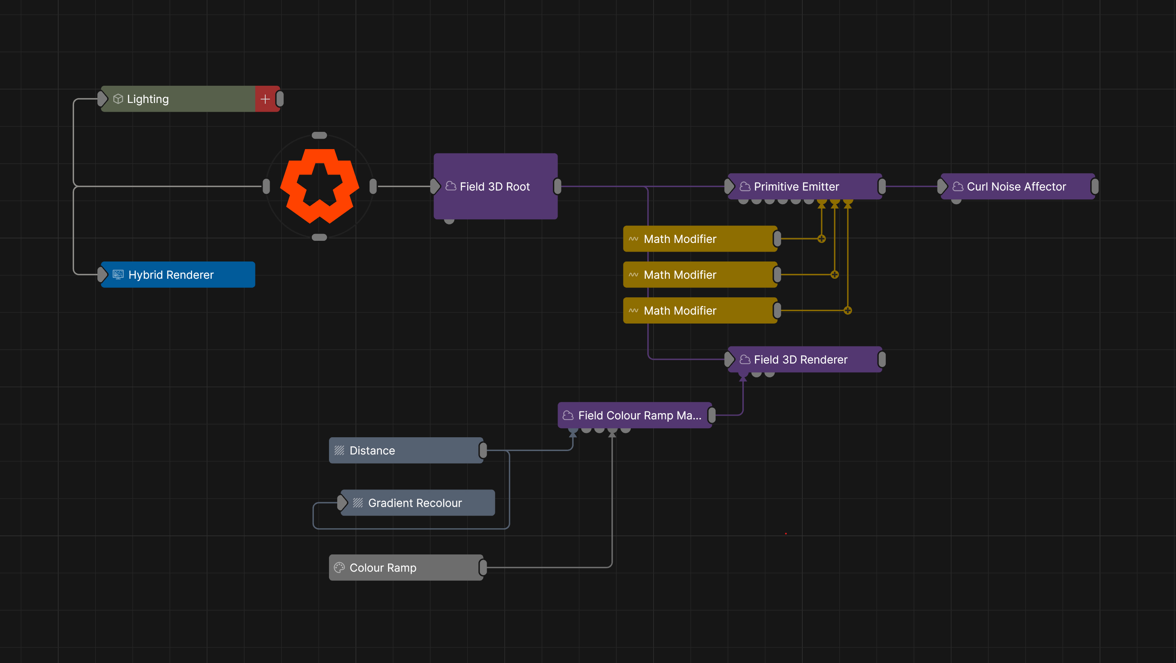Select the middle Math Modifier node
Viewport: 1176px width, 663px height.
click(699, 274)
